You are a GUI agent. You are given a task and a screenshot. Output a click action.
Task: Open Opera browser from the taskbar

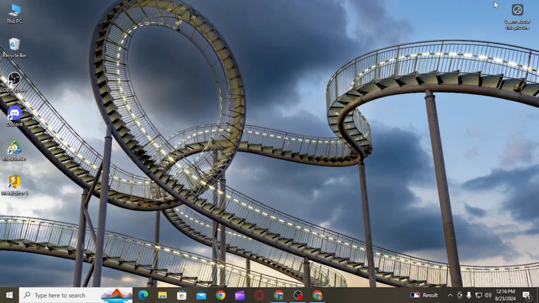click(x=259, y=295)
